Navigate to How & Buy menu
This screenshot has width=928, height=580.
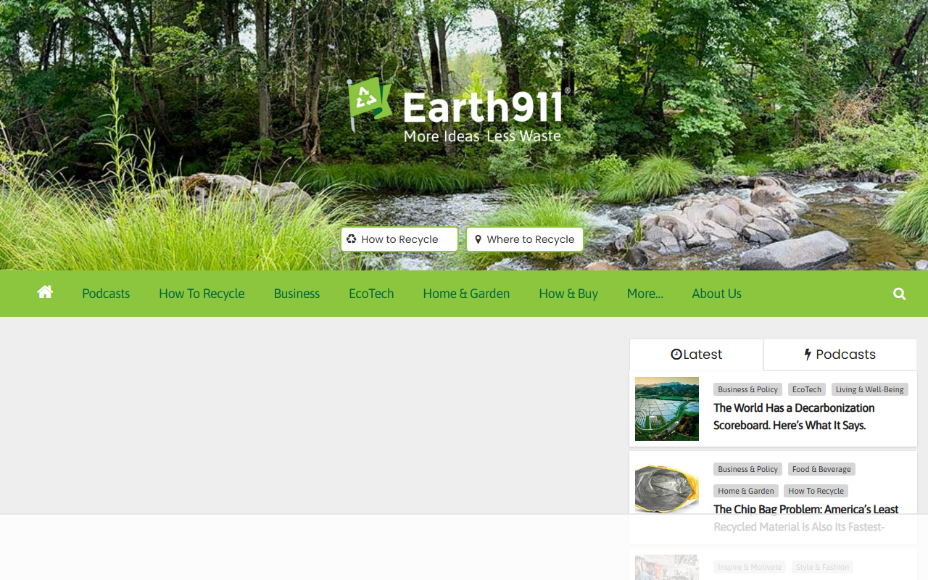coord(568,294)
